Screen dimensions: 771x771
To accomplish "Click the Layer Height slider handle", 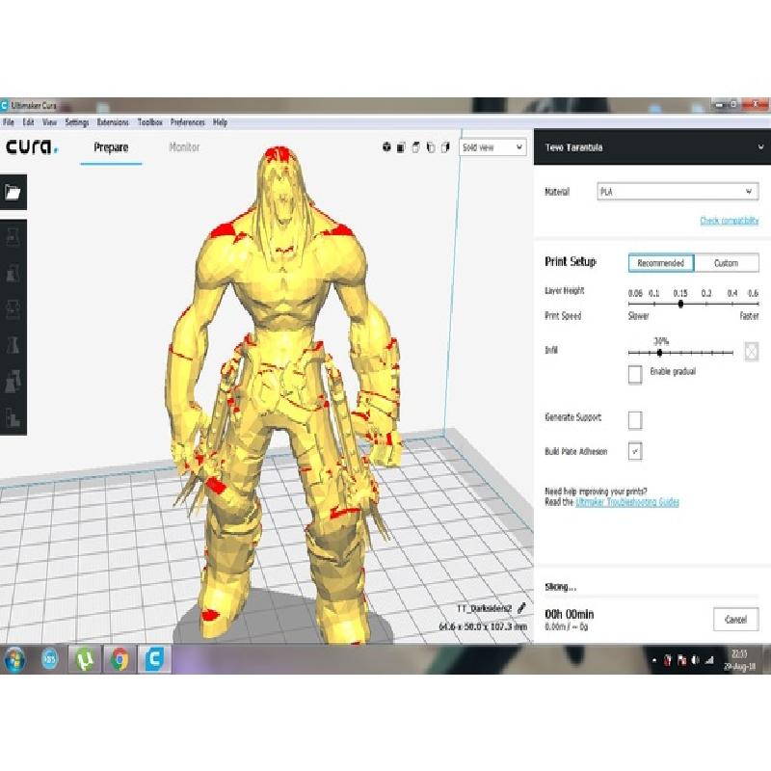I will [680, 304].
